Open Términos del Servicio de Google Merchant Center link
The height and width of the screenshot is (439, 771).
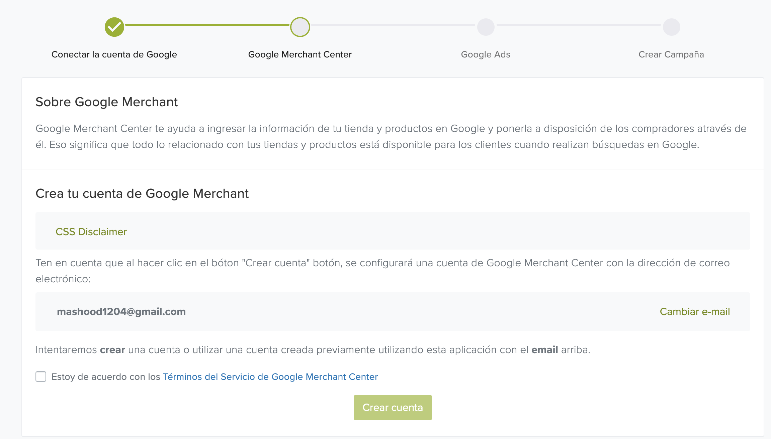(x=270, y=377)
